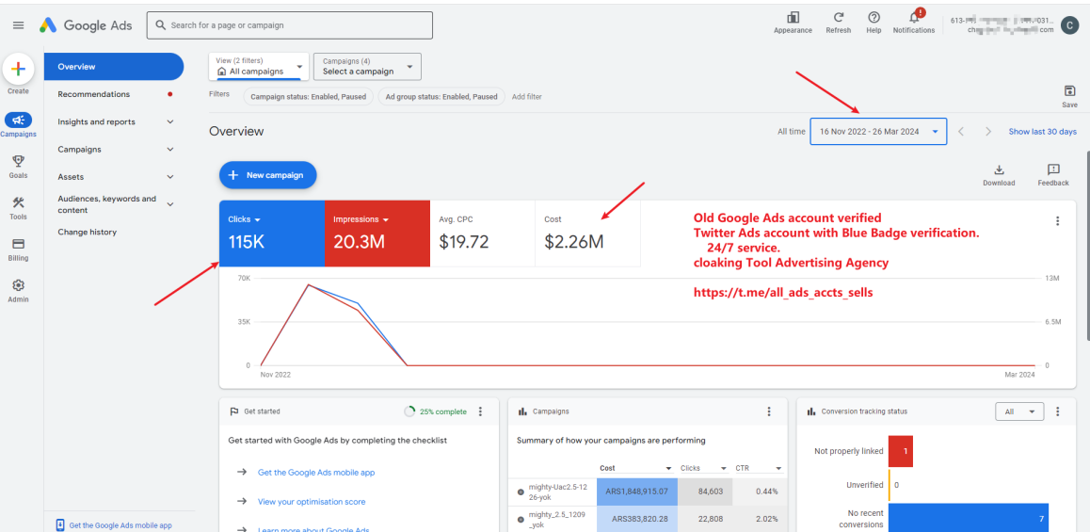1090x532 pixels.
Task: Open the Impressions metric dropdown
Action: [360, 219]
